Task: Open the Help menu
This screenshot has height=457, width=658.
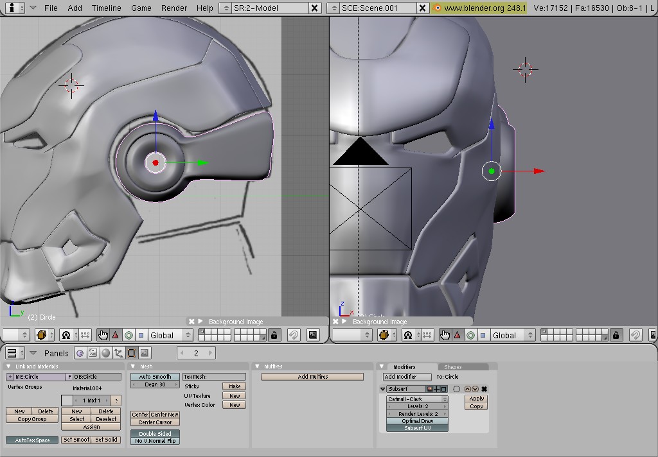Action: coord(205,8)
